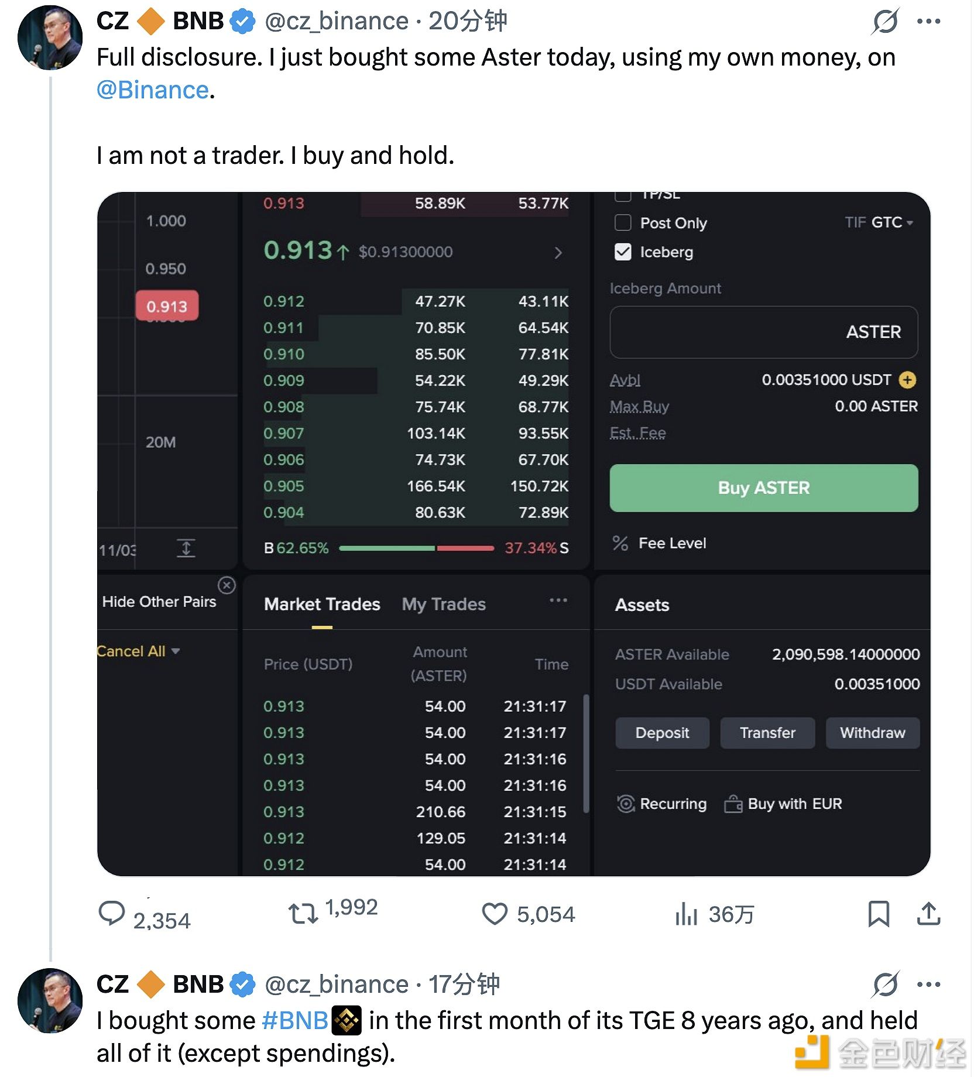The width and height of the screenshot is (974, 1077).
Task: Switch to the My Trades tab
Action: point(443,604)
